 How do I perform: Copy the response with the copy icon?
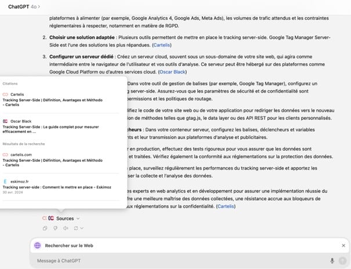pos(45,228)
